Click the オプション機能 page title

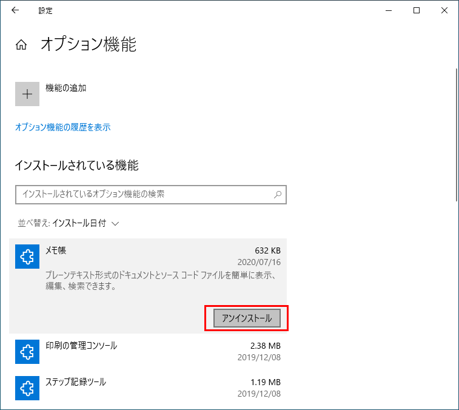click(89, 44)
